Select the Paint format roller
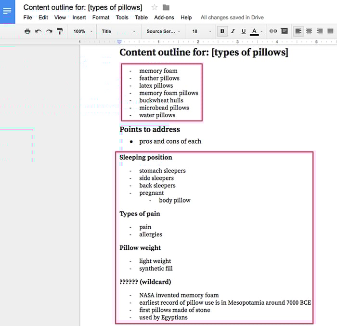 [x=60, y=31]
